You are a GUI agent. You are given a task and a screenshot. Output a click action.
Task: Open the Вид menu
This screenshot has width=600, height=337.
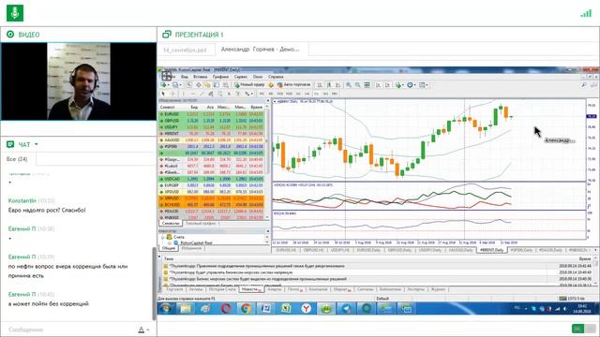[x=185, y=77]
